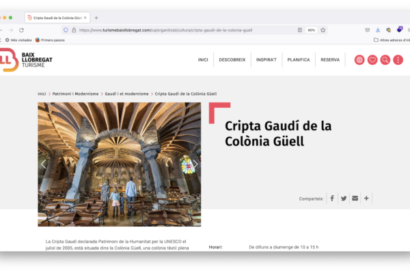Go to Patrimoni i Modernisme breadcrumb

(x=75, y=94)
